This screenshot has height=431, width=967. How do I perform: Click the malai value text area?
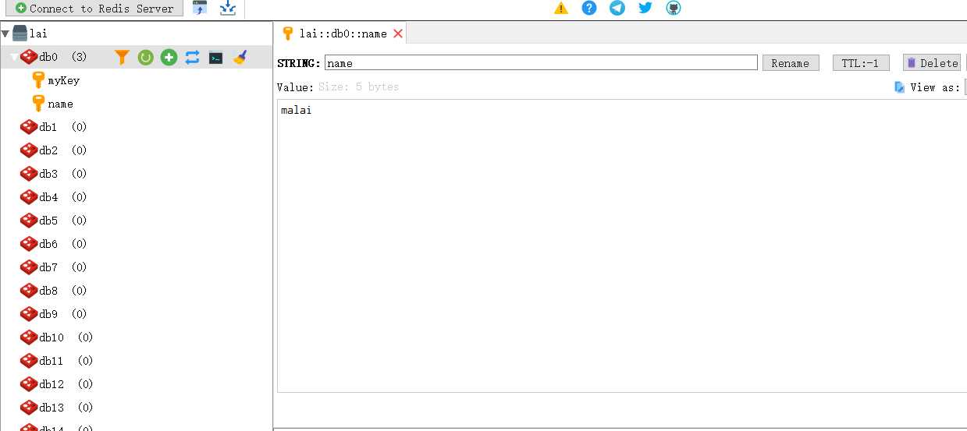click(622, 246)
